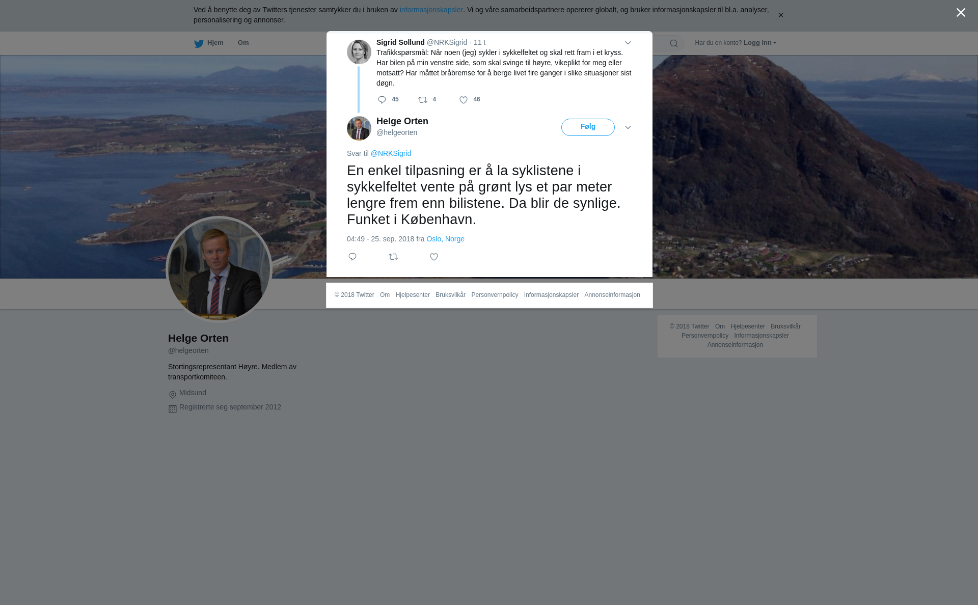Image resolution: width=978 pixels, height=605 pixels.
Task: Like Sigrid Sollund's tweet with 46 likes
Action: [x=464, y=100]
